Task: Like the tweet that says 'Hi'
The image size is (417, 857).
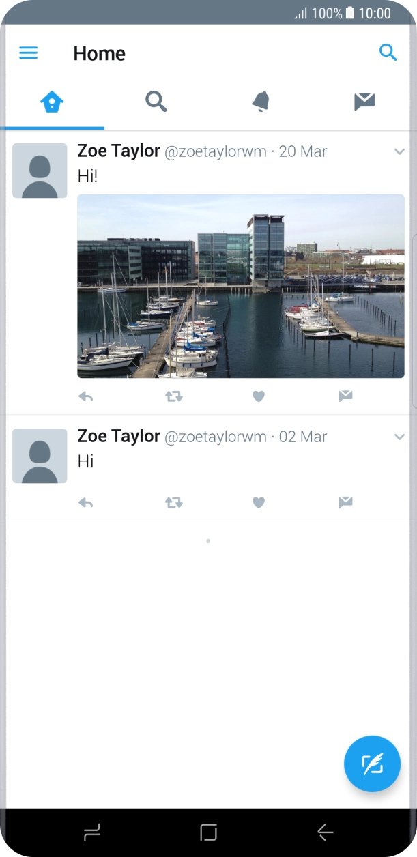Action: 259,502
